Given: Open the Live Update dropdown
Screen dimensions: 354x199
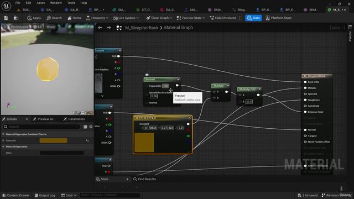Looking at the screenshot, I should point(126,18).
